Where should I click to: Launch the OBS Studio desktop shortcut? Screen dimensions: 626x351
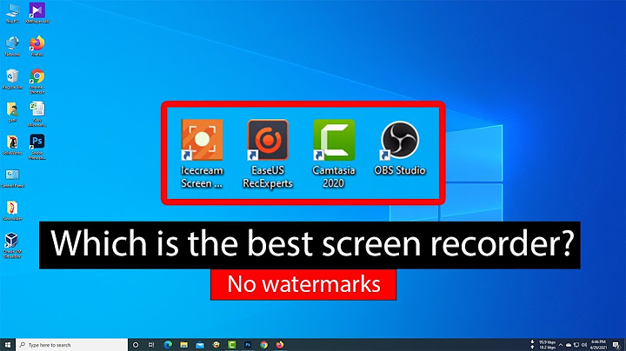click(400, 148)
